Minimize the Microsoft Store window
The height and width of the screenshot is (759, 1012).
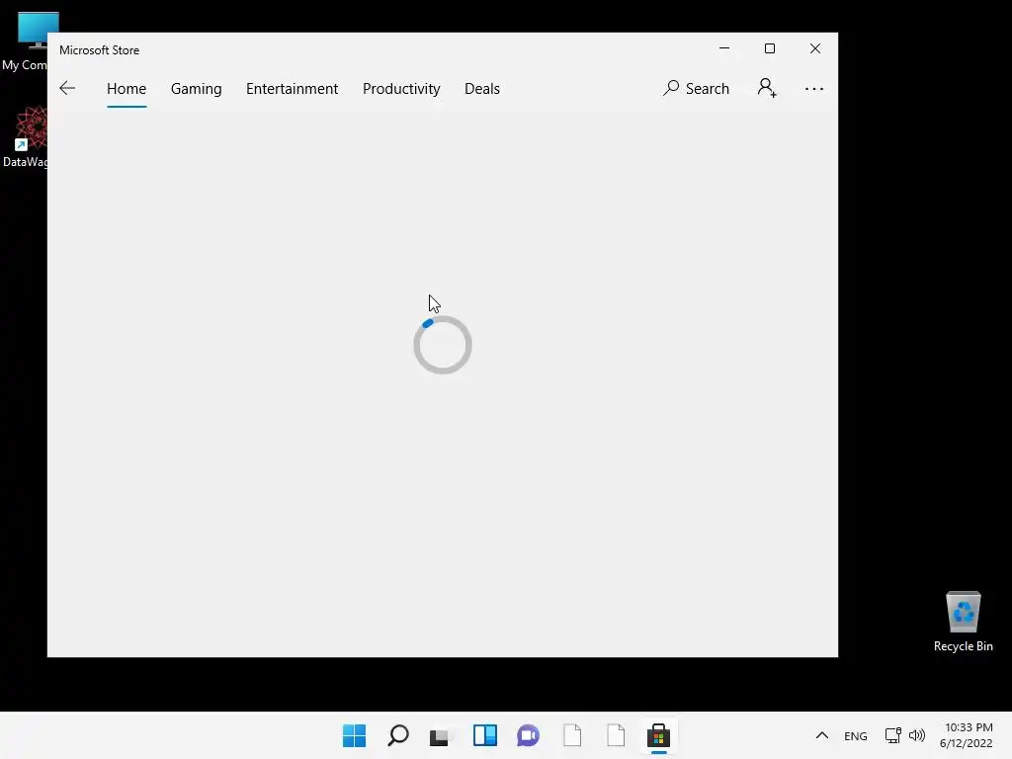coord(724,48)
